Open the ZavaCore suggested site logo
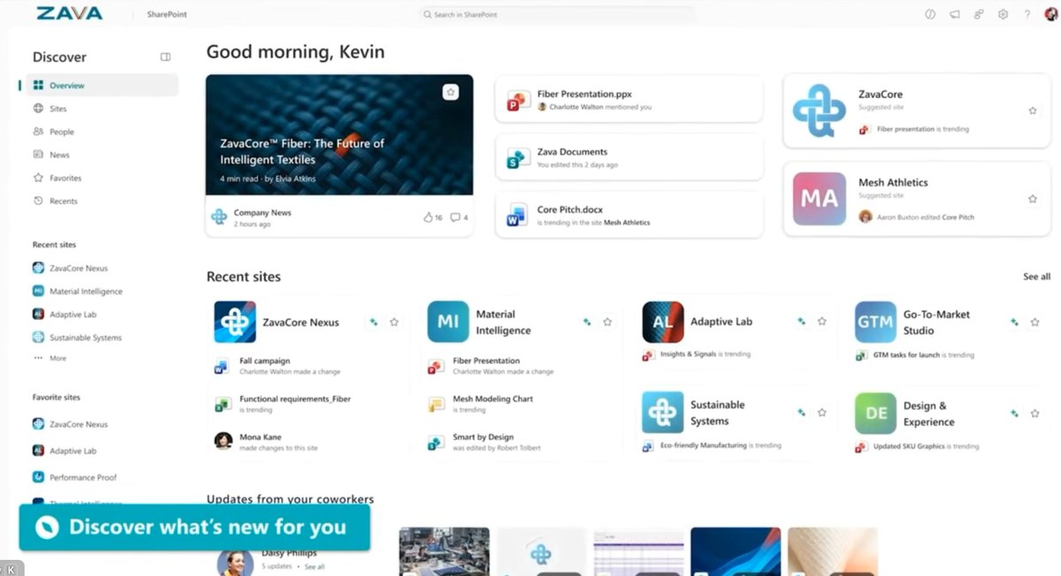The image size is (1061, 576). pos(819,110)
